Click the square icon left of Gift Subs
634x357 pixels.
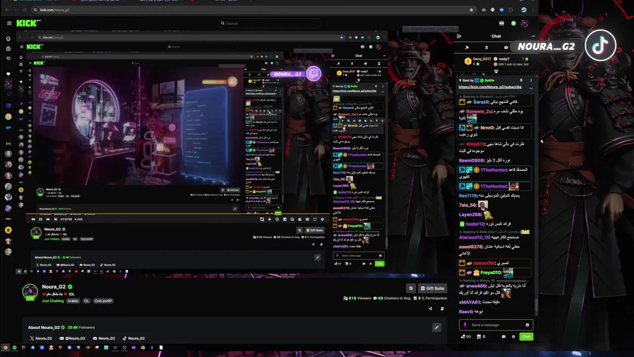[x=411, y=288]
